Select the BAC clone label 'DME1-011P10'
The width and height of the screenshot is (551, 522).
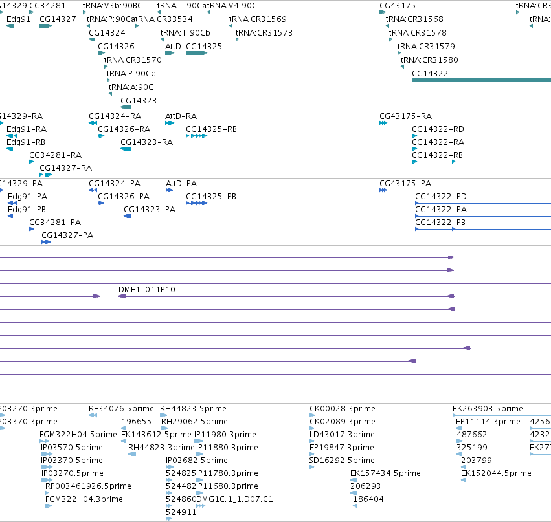[147, 290]
